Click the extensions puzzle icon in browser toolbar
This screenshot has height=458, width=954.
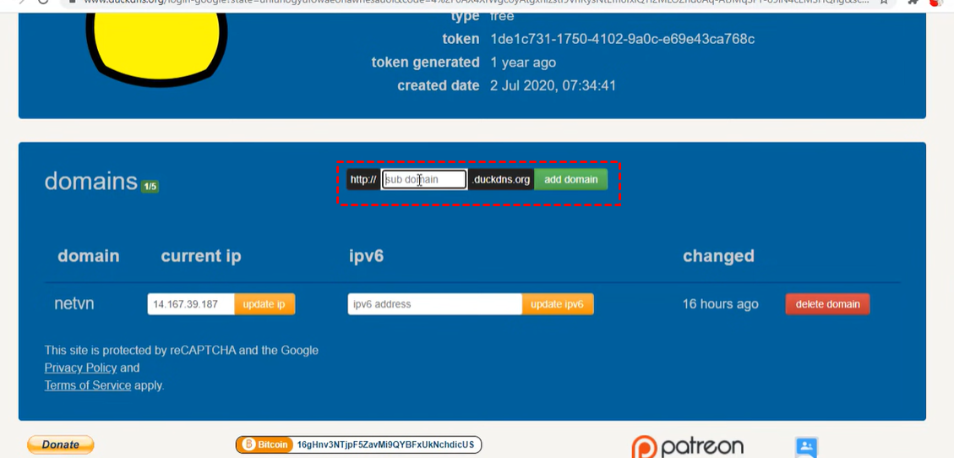(913, 2)
